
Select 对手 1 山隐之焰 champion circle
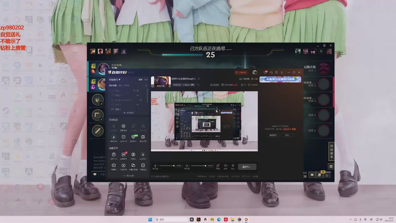tap(324, 68)
